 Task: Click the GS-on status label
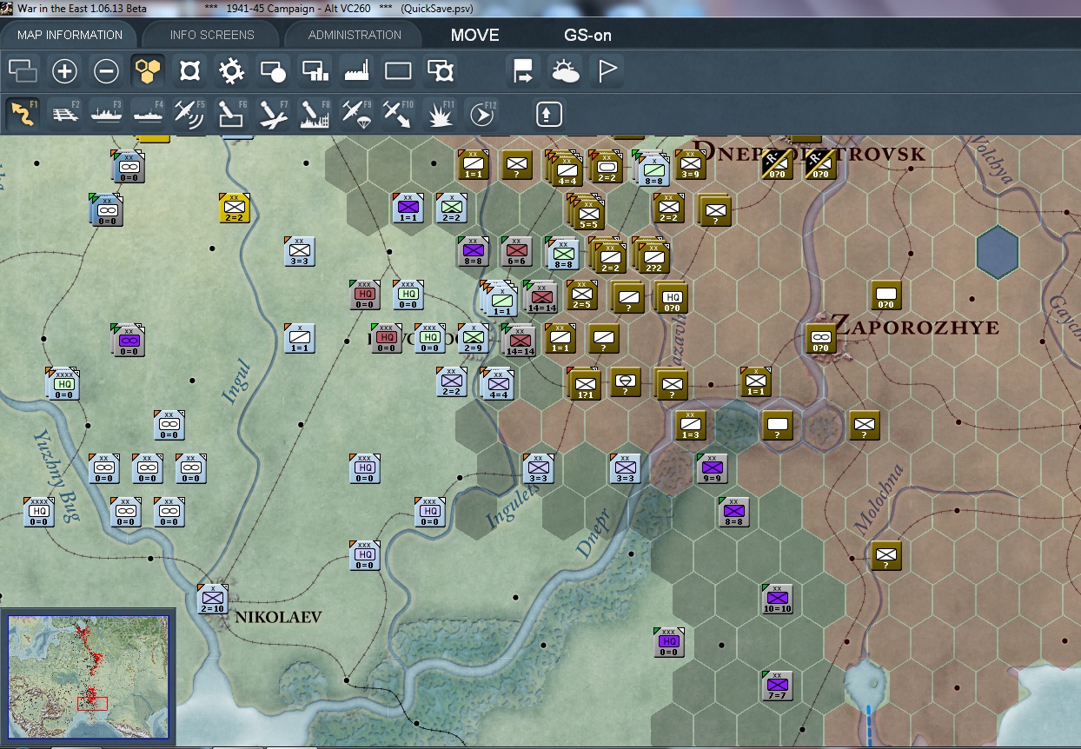[588, 36]
